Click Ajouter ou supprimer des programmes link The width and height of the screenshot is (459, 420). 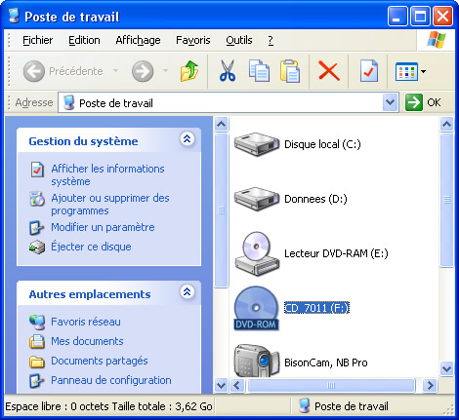pyautogui.click(x=110, y=205)
